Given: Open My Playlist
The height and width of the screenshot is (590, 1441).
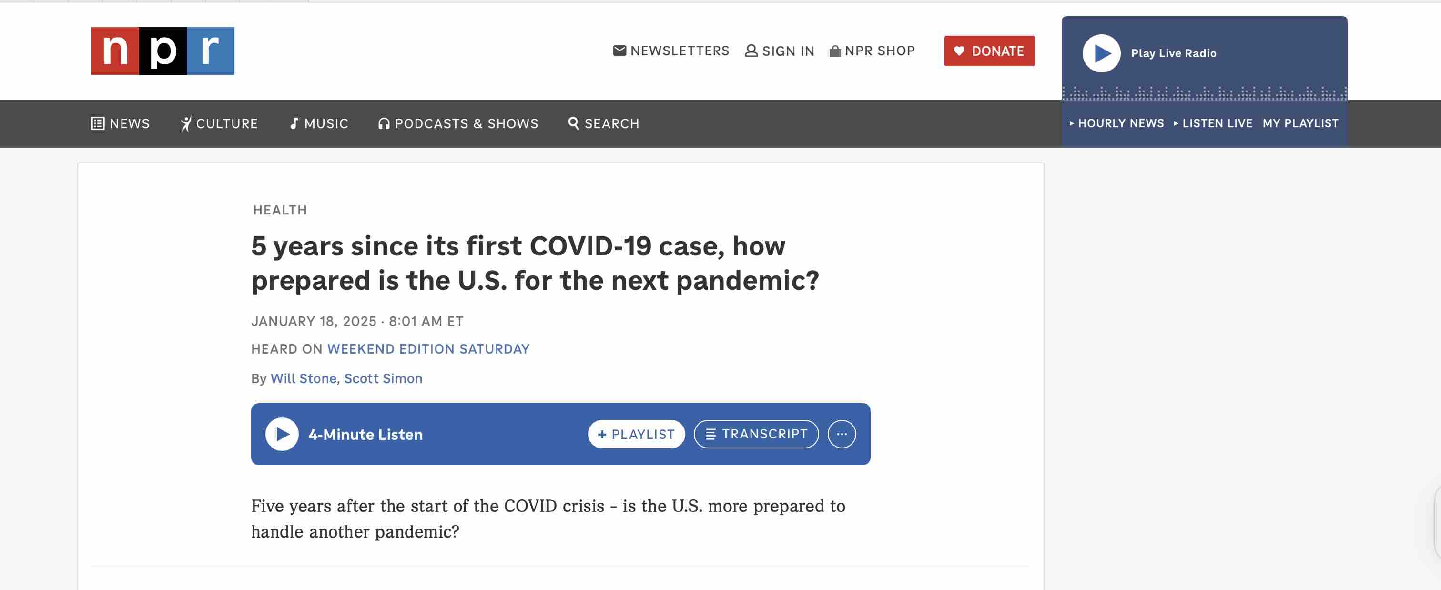Looking at the screenshot, I should click(1300, 123).
